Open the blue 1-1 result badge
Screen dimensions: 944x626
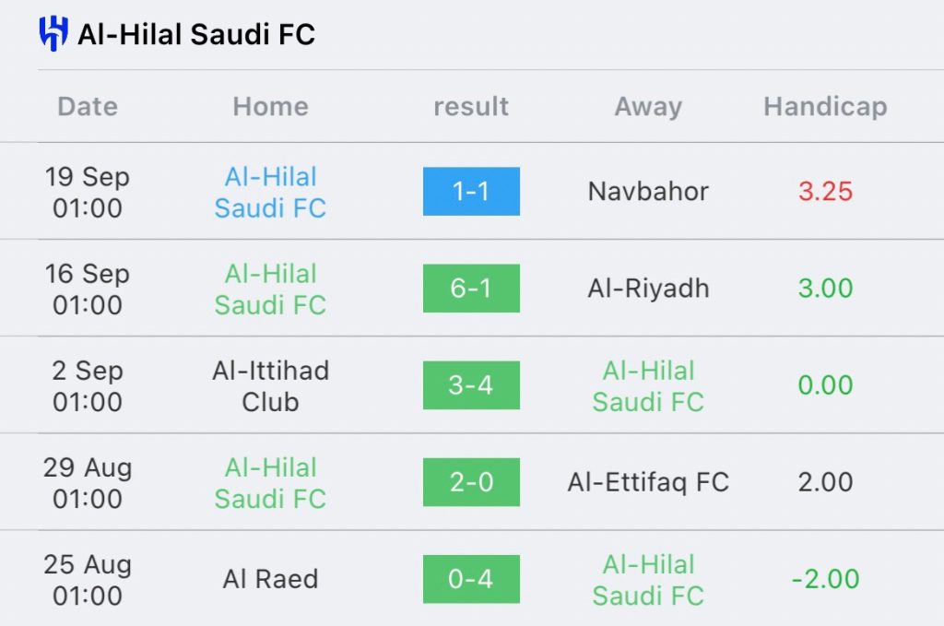click(x=471, y=192)
